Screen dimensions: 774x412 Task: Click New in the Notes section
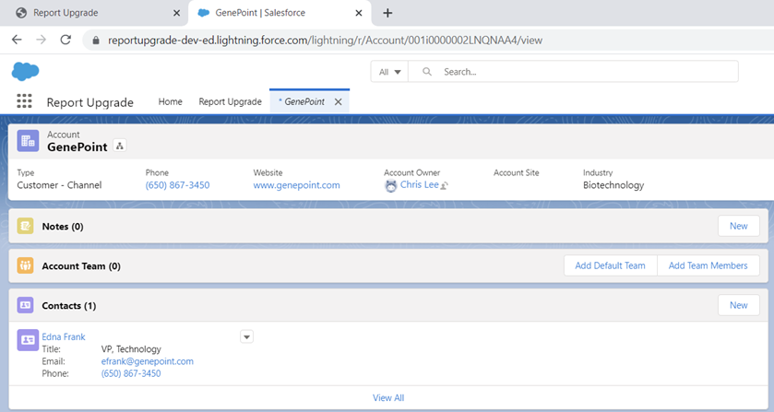(x=738, y=226)
